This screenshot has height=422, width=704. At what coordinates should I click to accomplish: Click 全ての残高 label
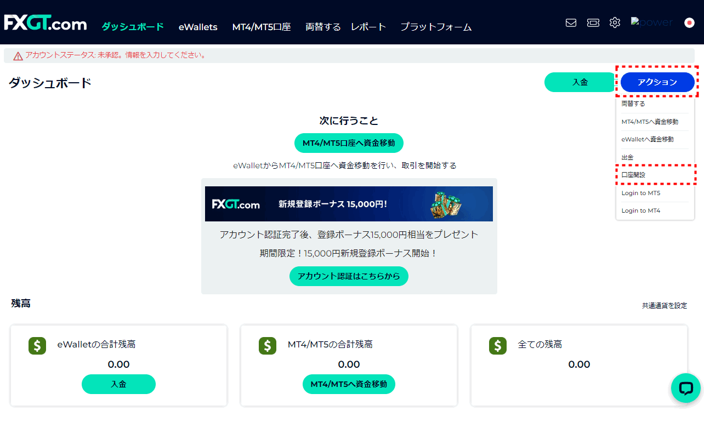(x=540, y=345)
